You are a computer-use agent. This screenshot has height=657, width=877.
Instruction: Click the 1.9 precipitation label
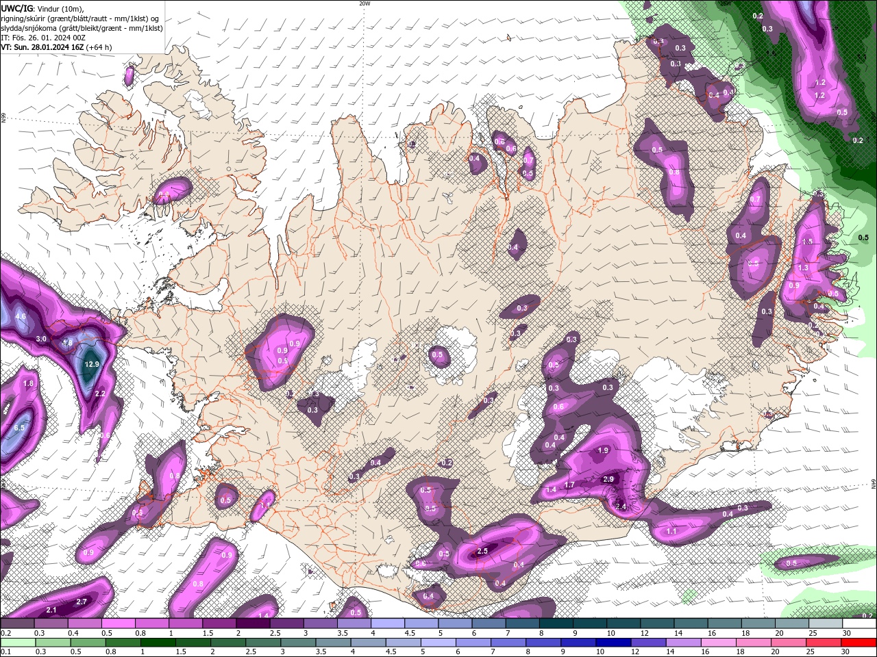click(603, 450)
